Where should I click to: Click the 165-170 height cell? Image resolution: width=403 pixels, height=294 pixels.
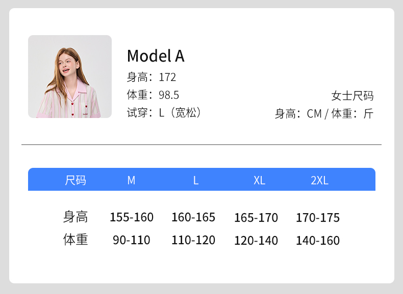[256, 218]
